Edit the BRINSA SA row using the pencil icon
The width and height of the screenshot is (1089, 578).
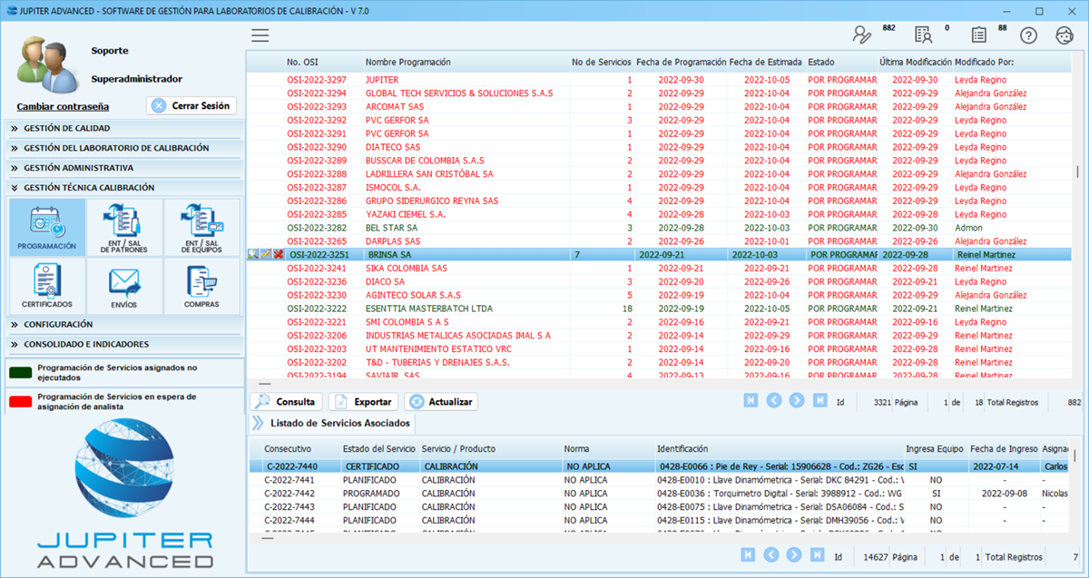click(x=266, y=254)
